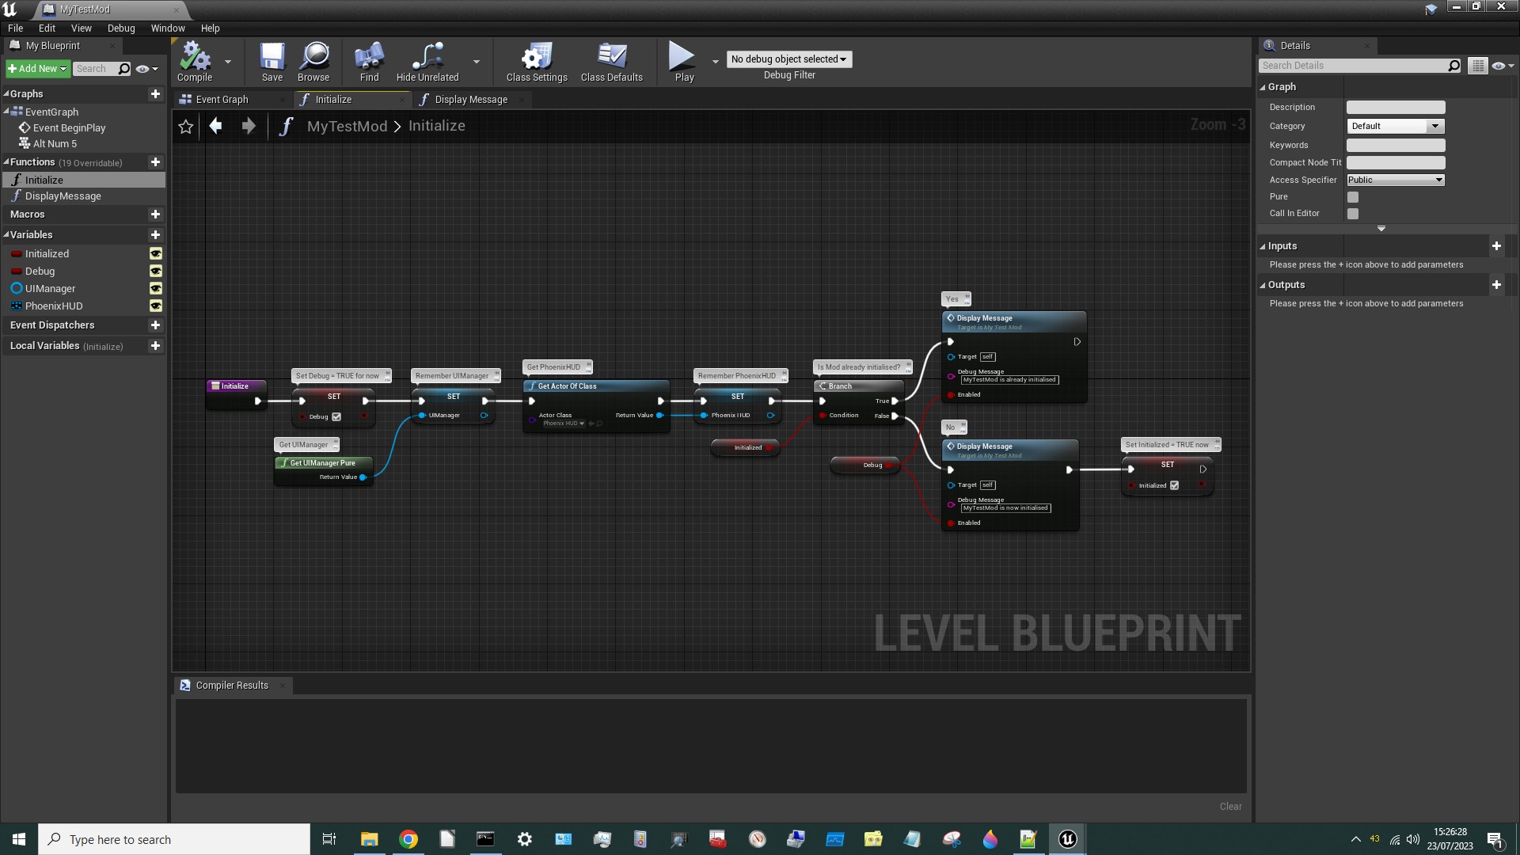Add new macro with plus icon

155,214
